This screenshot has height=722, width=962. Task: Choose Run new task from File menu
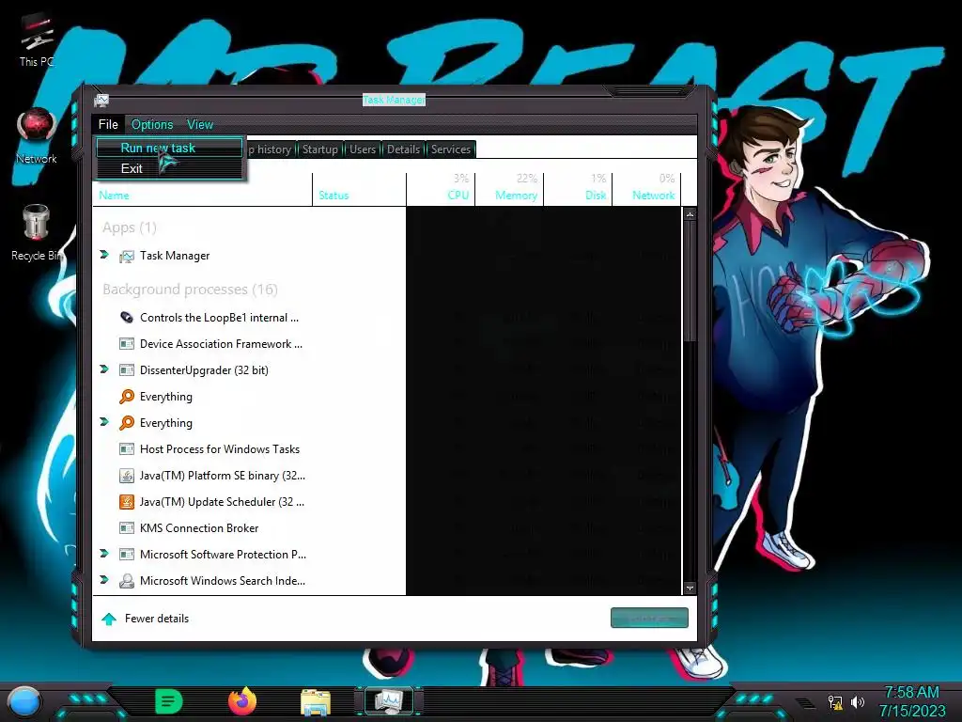click(170, 148)
